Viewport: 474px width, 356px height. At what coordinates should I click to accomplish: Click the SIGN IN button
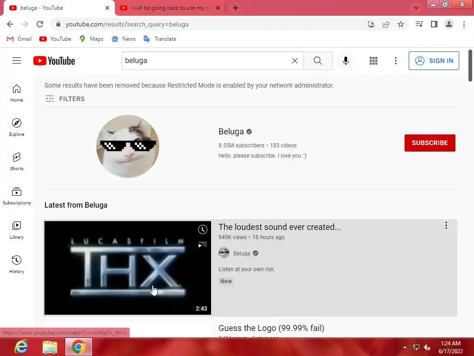[x=434, y=61]
